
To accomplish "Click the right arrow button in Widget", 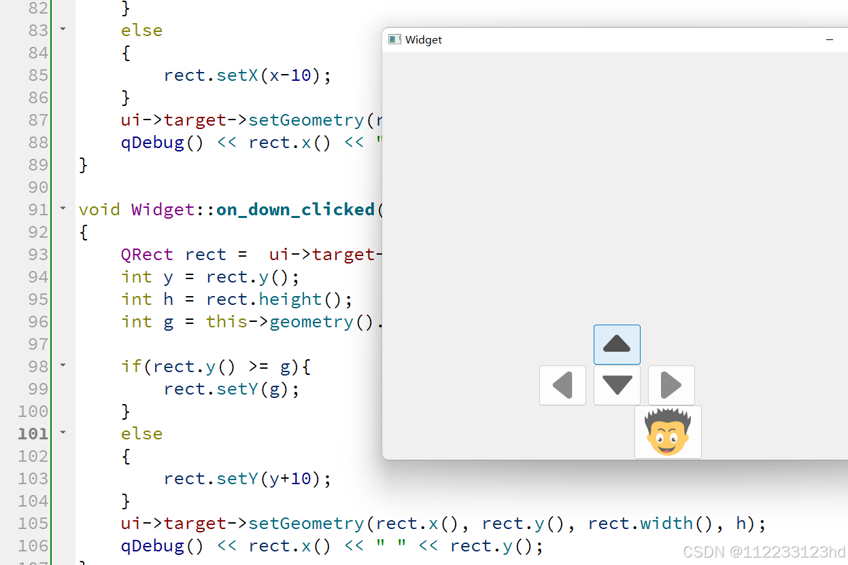I will click(x=671, y=385).
